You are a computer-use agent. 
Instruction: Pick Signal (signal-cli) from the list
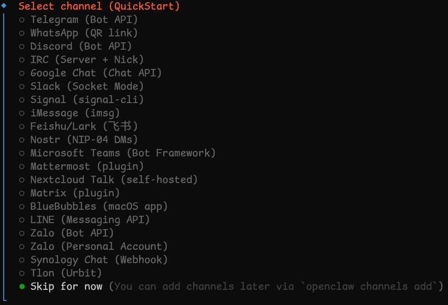click(x=87, y=100)
